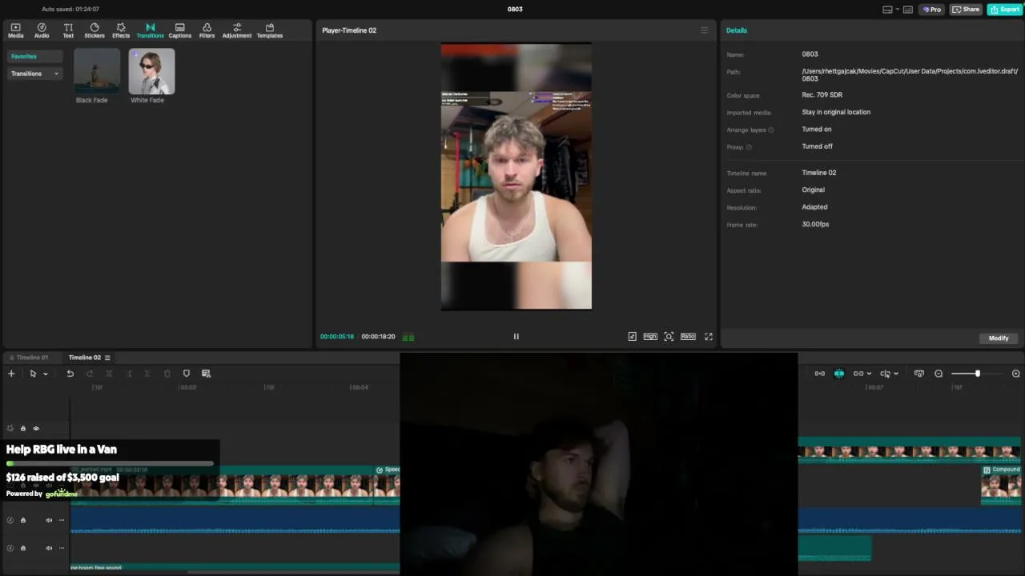
Task: Toggle clip linkage
Action: click(858, 374)
